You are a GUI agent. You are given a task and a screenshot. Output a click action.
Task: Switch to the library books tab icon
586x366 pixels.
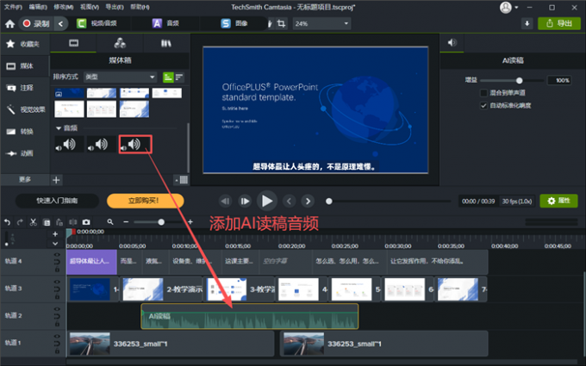(166, 43)
